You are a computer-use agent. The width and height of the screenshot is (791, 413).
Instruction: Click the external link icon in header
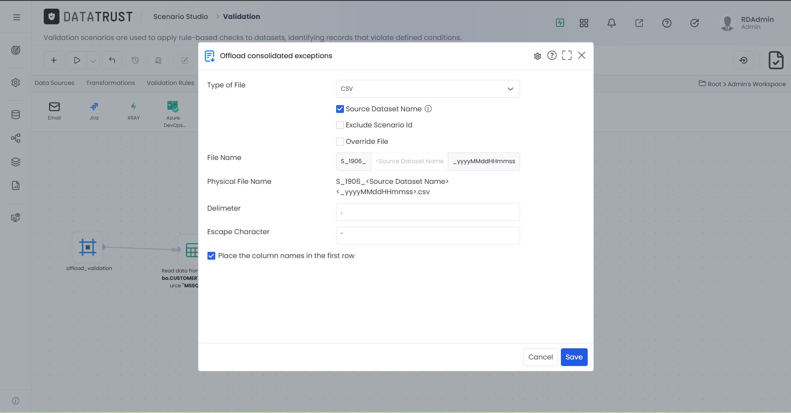point(639,23)
